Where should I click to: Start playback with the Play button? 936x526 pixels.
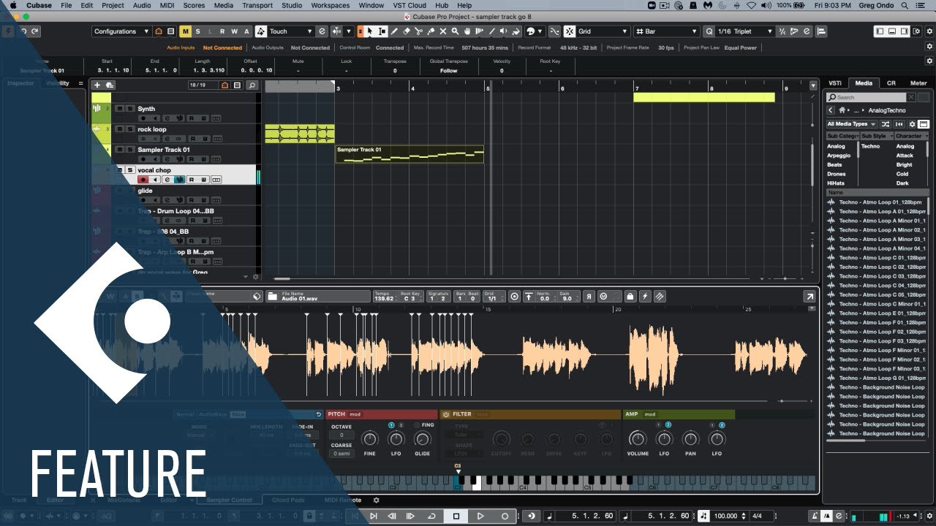tap(480, 516)
